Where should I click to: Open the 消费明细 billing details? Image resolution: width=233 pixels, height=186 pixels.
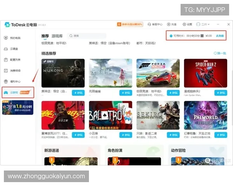pos(12,71)
